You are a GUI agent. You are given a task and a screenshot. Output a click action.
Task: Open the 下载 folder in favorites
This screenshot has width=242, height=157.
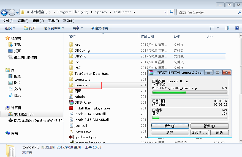click(x=17, y=45)
